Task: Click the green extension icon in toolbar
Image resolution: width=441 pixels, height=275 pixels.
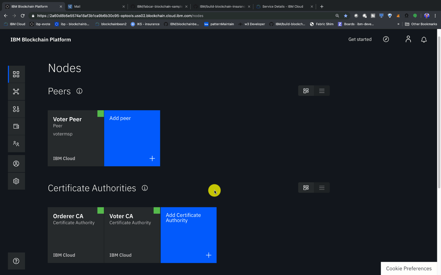Action: point(415,16)
